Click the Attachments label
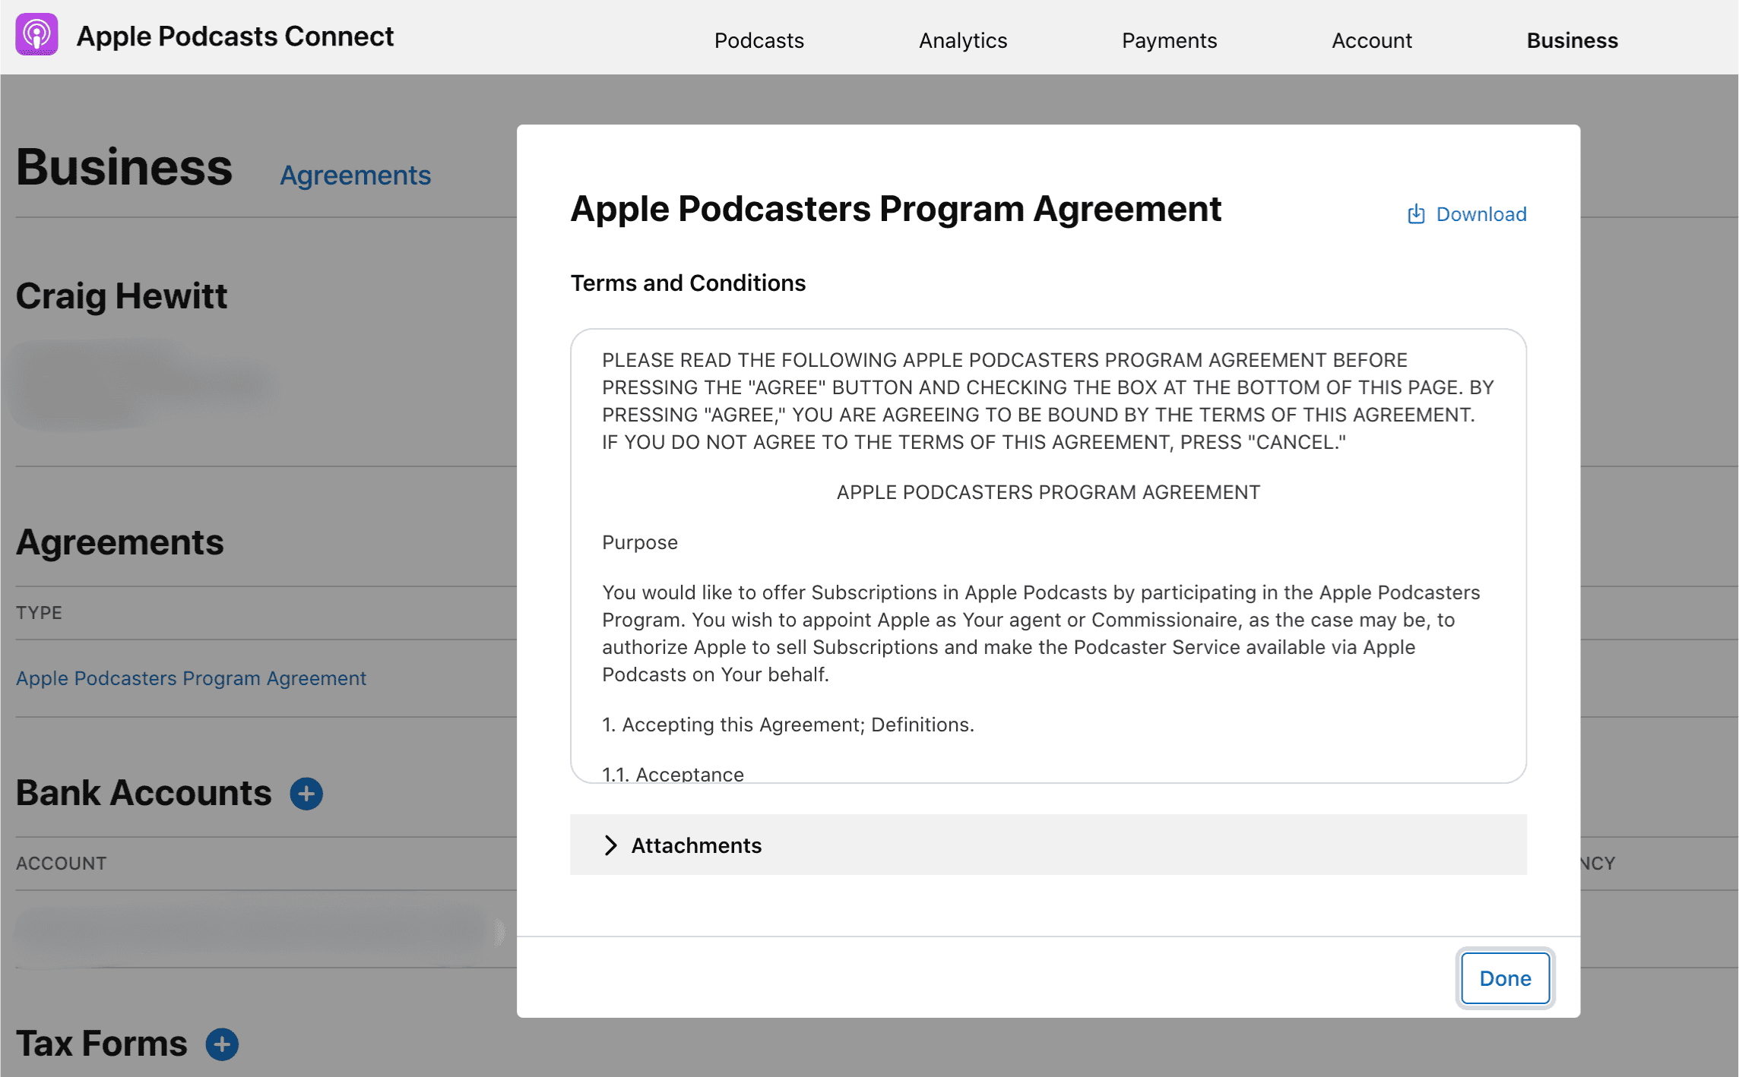The image size is (1739, 1077). [x=696, y=845]
